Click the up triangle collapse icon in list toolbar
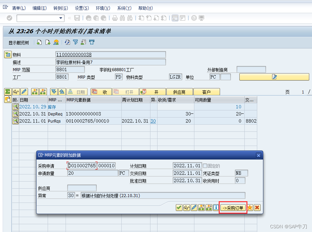312x232 pixels. coord(62,92)
